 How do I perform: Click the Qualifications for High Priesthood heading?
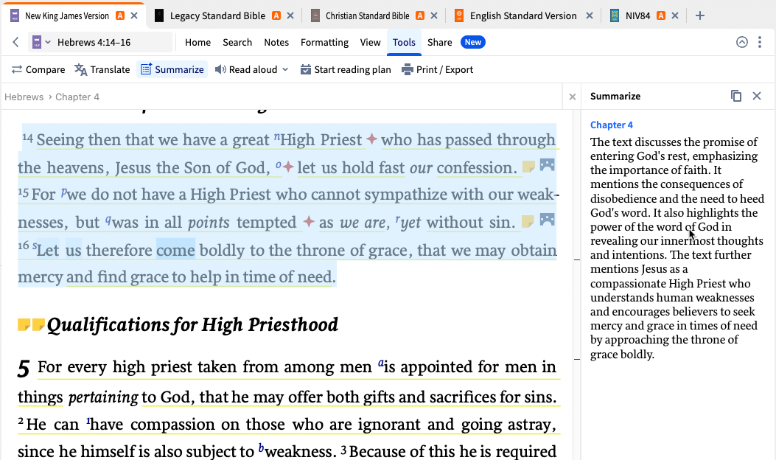tap(192, 325)
